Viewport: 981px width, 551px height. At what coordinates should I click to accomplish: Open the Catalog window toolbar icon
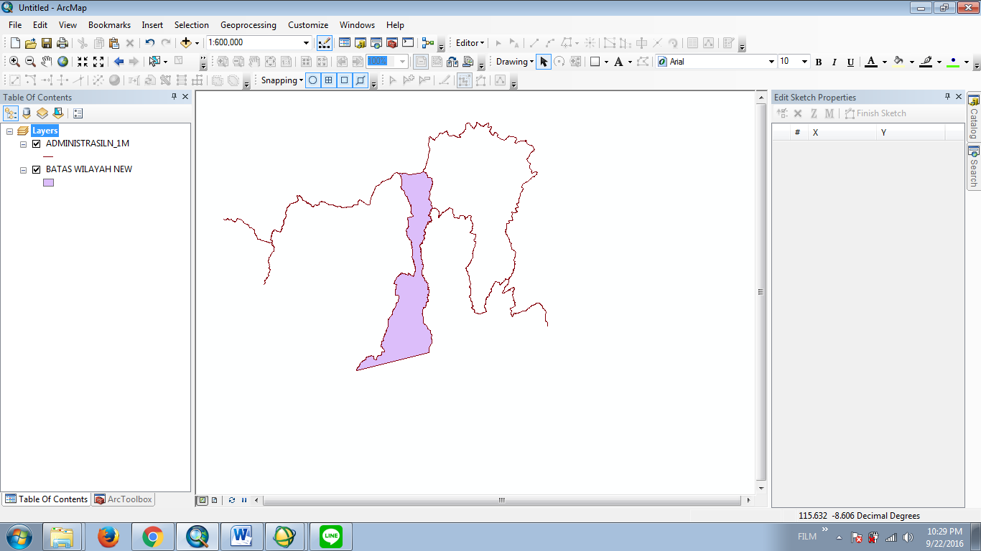(361, 43)
